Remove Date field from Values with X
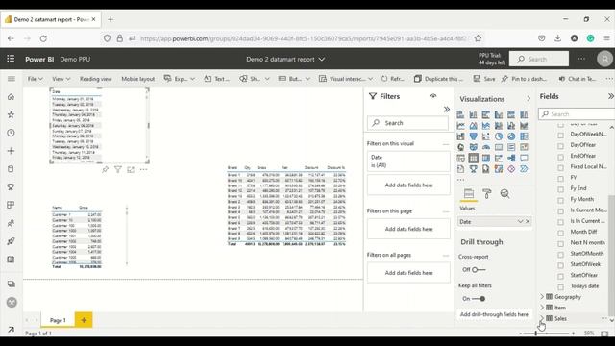The height and width of the screenshot is (346, 615). [528, 222]
